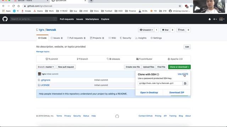Open the LICENSE file
The image size is (227, 127).
[45, 85]
